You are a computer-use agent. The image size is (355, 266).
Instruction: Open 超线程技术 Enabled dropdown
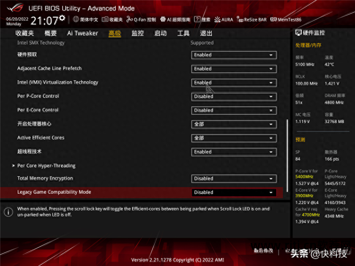[x=234, y=152]
